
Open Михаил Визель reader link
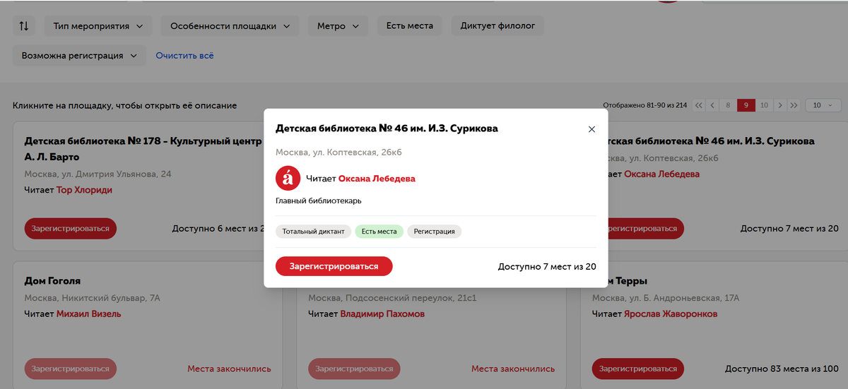(88, 313)
